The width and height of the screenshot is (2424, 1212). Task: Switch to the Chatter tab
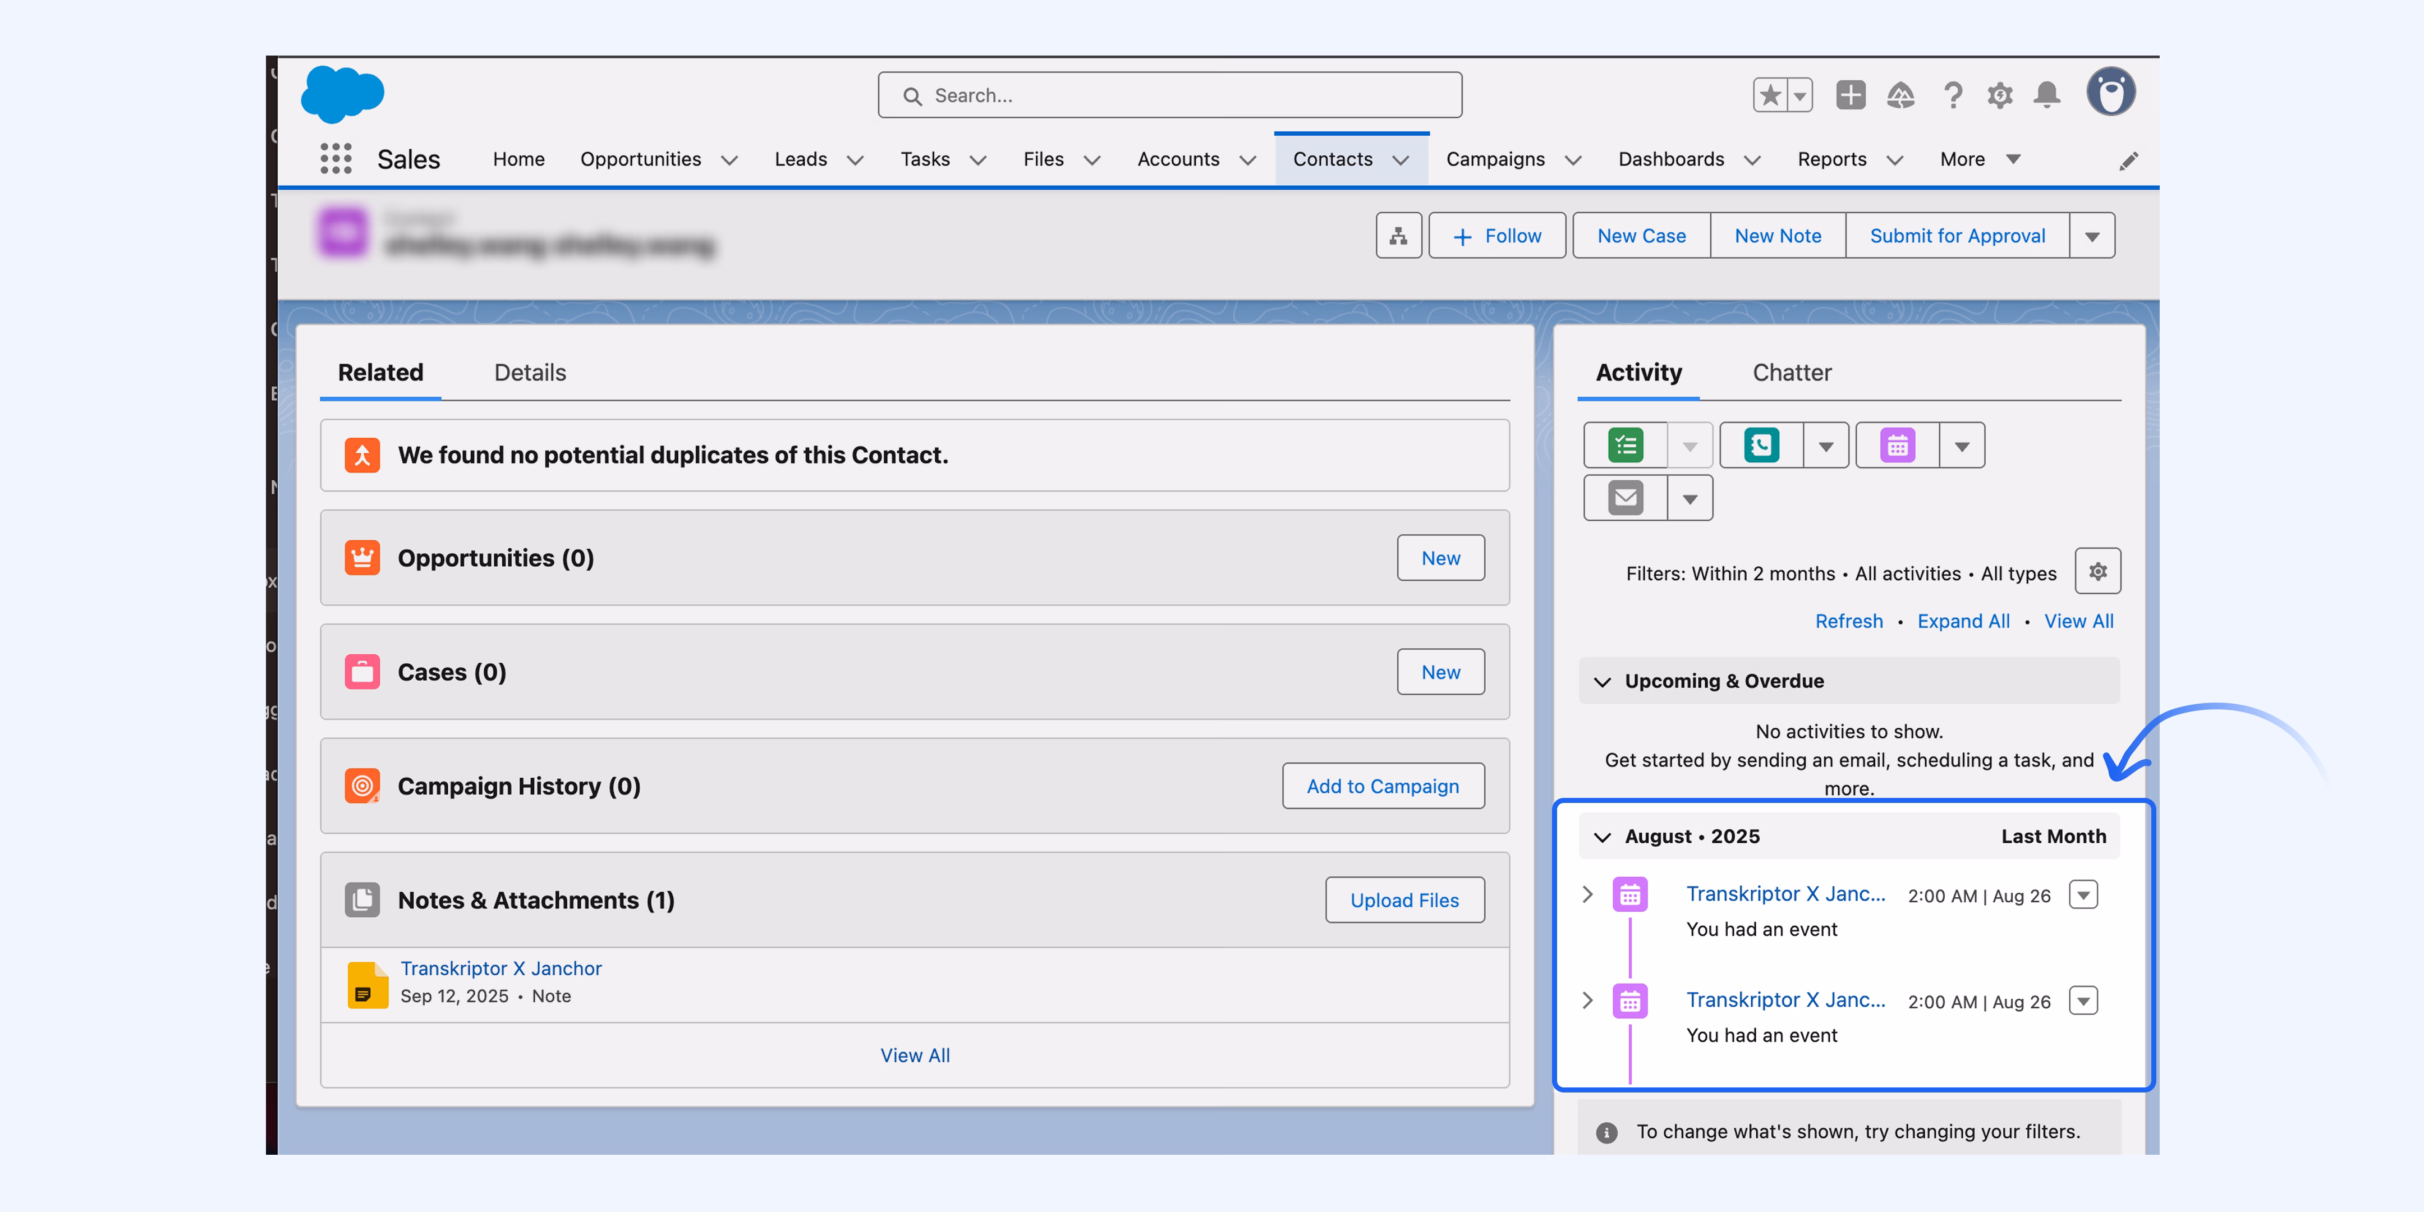coord(1792,371)
